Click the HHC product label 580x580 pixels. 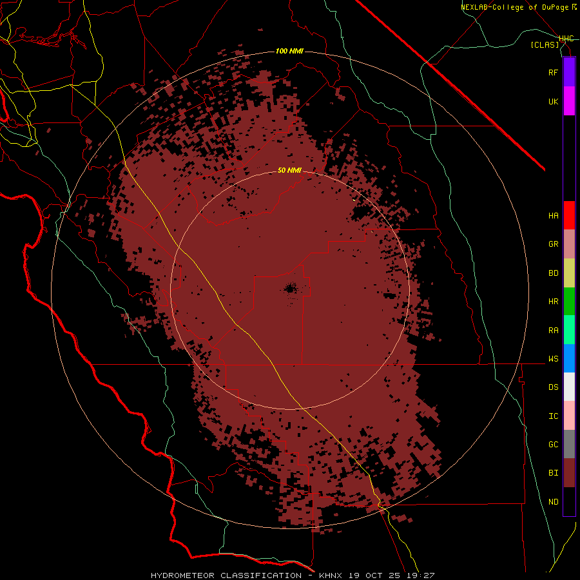[x=566, y=39]
